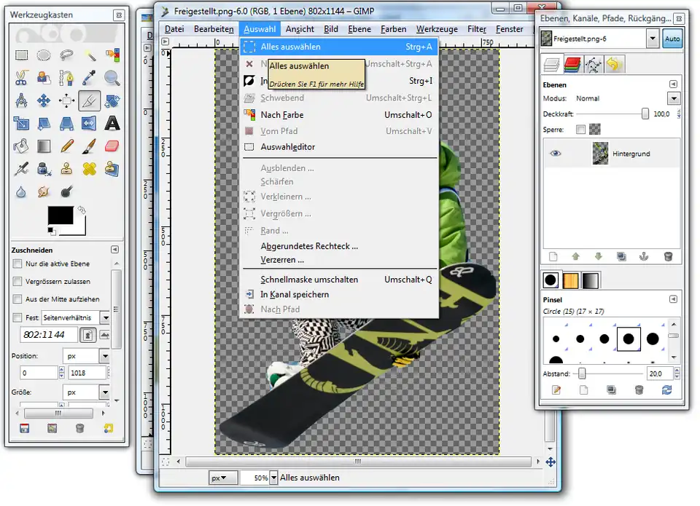The width and height of the screenshot is (700, 506).
Task: Click the anchor layer icon
Action: 644,256
